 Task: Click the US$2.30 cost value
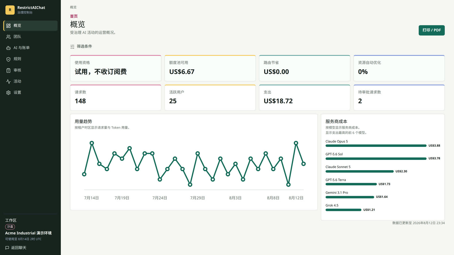tap(401, 171)
